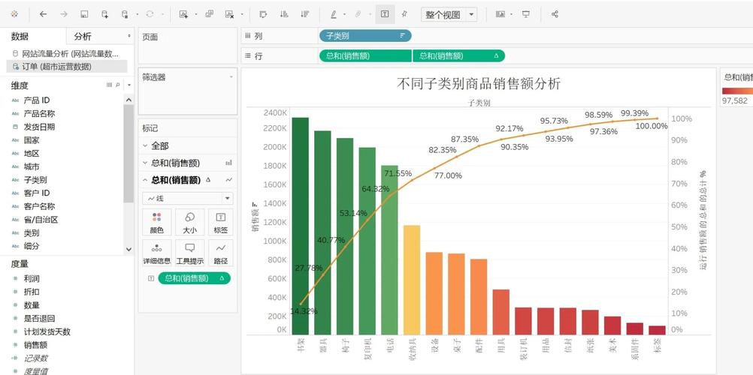Click the 收纳具 yellow bar
This screenshot has width=753, height=375.
(412, 280)
